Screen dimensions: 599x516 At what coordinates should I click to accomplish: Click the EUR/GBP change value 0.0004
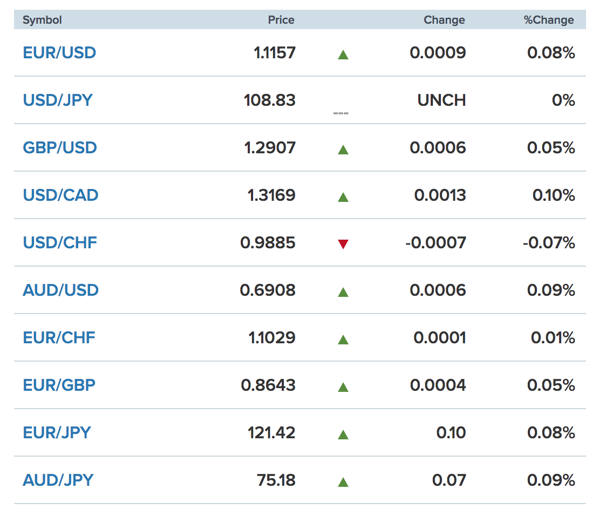tap(438, 385)
